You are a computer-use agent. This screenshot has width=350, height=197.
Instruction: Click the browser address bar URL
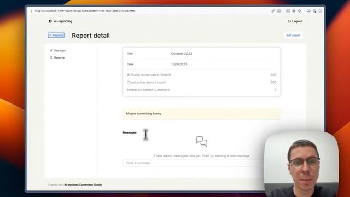click(85, 11)
